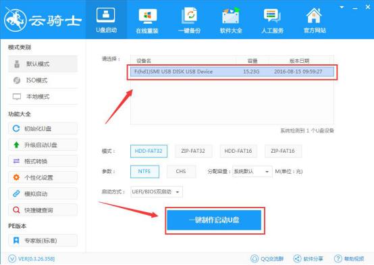Click the green up-arrow icon of 升级启动U盘

click(x=16, y=145)
